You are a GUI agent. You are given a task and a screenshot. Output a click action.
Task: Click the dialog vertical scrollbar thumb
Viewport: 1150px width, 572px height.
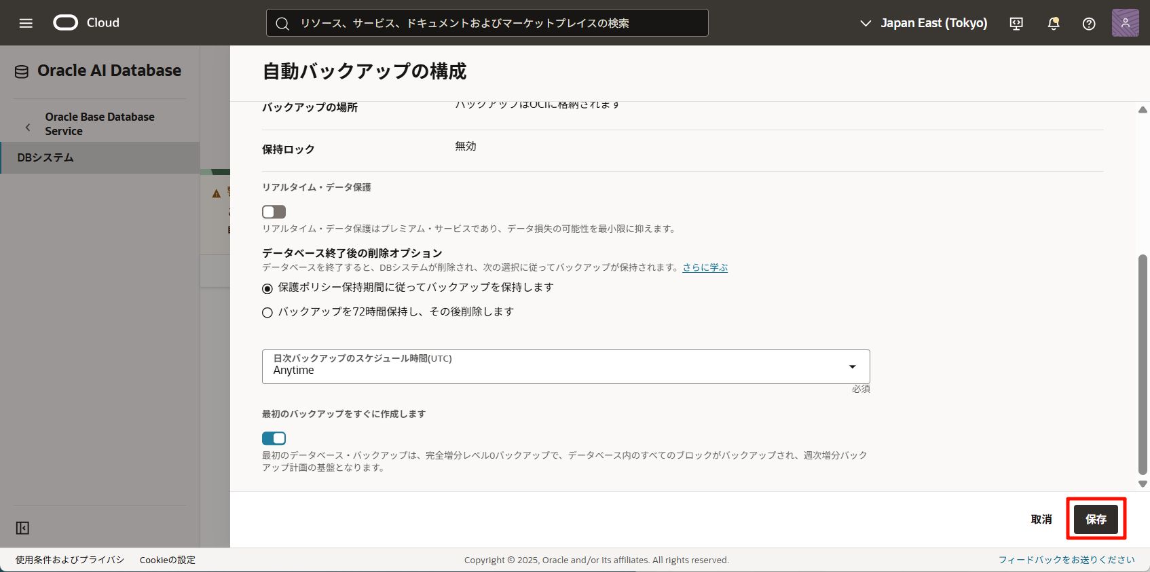(1143, 364)
